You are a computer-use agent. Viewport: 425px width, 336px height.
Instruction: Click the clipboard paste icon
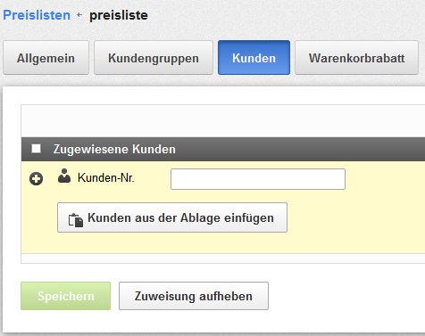click(x=76, y=220)
